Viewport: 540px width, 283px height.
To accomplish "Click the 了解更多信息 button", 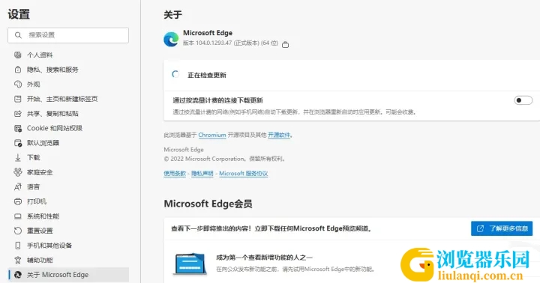I will (x=502, y=228).
